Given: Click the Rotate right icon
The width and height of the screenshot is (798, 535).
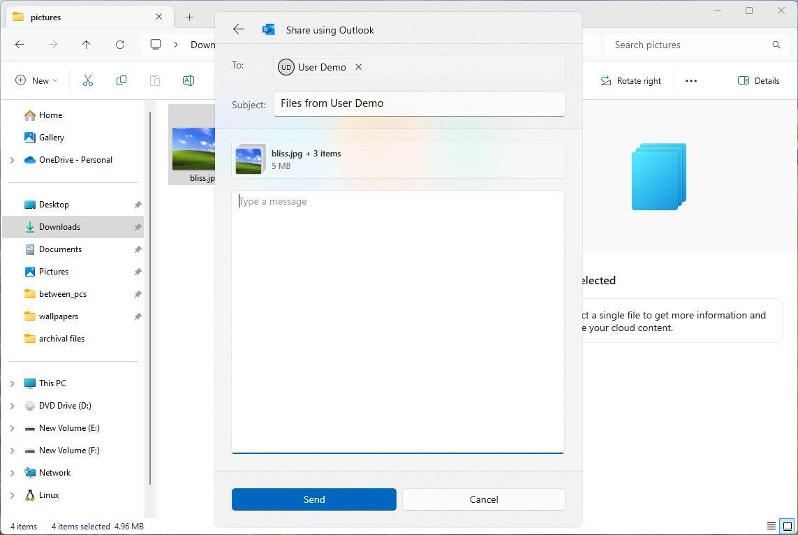Looking at the screenshot, I should click(x=630, y=80).
